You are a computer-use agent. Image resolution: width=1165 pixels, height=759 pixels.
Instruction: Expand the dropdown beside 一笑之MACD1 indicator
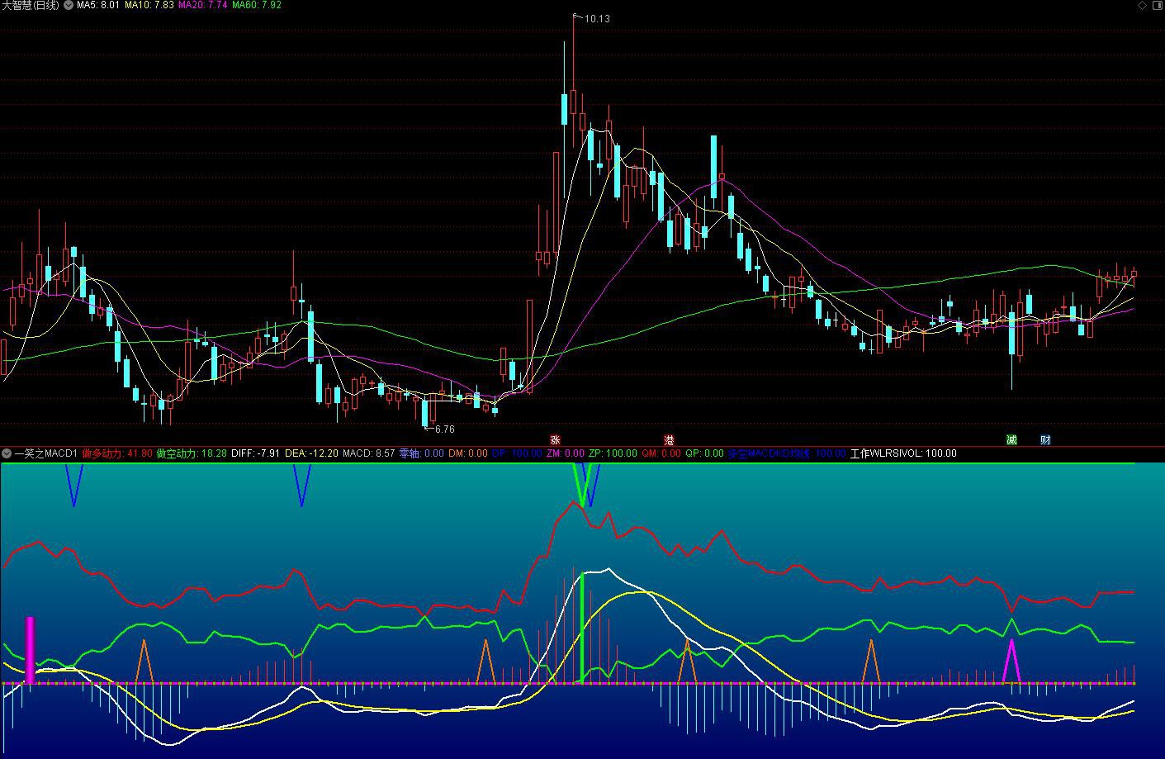tap(7, 453)
